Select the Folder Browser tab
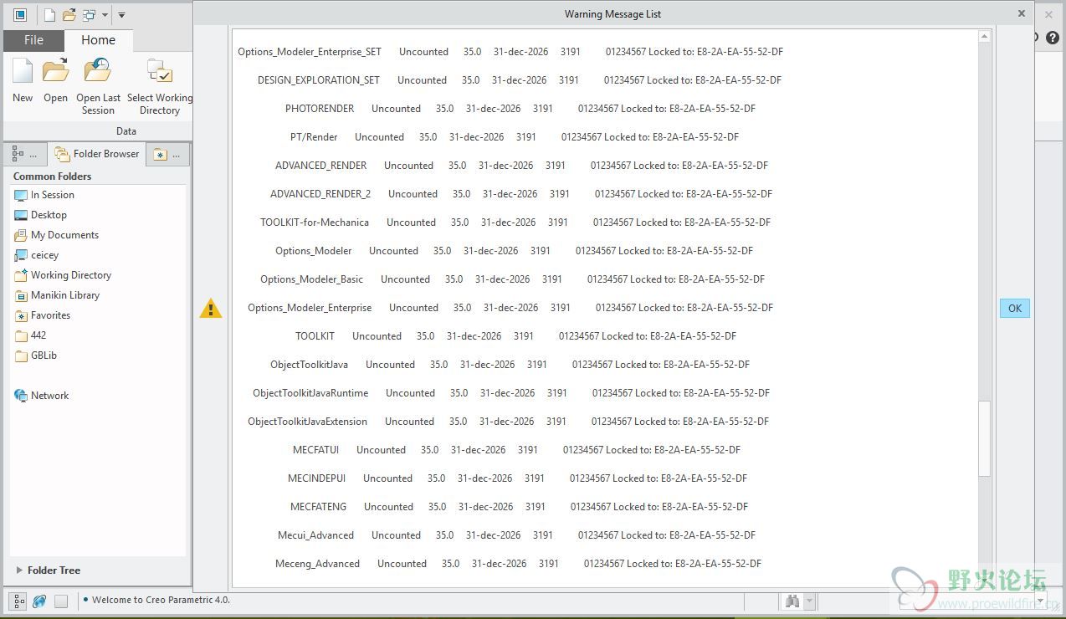 pos(96,154)
